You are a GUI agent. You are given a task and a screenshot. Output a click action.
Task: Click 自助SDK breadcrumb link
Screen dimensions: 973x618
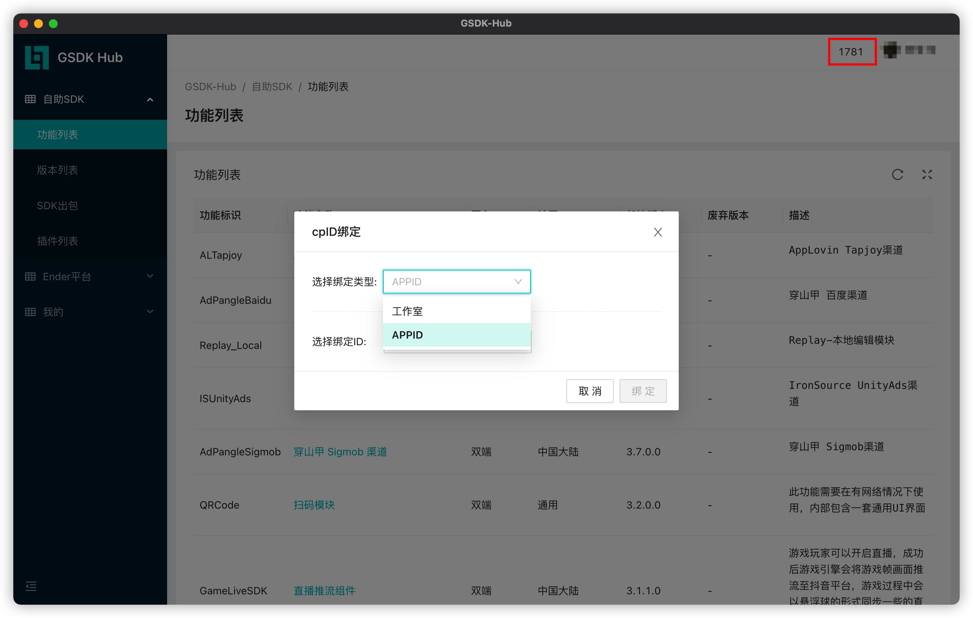pos(272,86)
